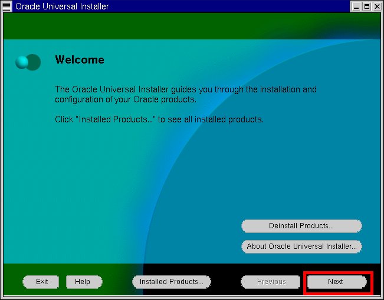Close the installer window with X
This screenshot has height=300, width=384.
click(377, 6)
